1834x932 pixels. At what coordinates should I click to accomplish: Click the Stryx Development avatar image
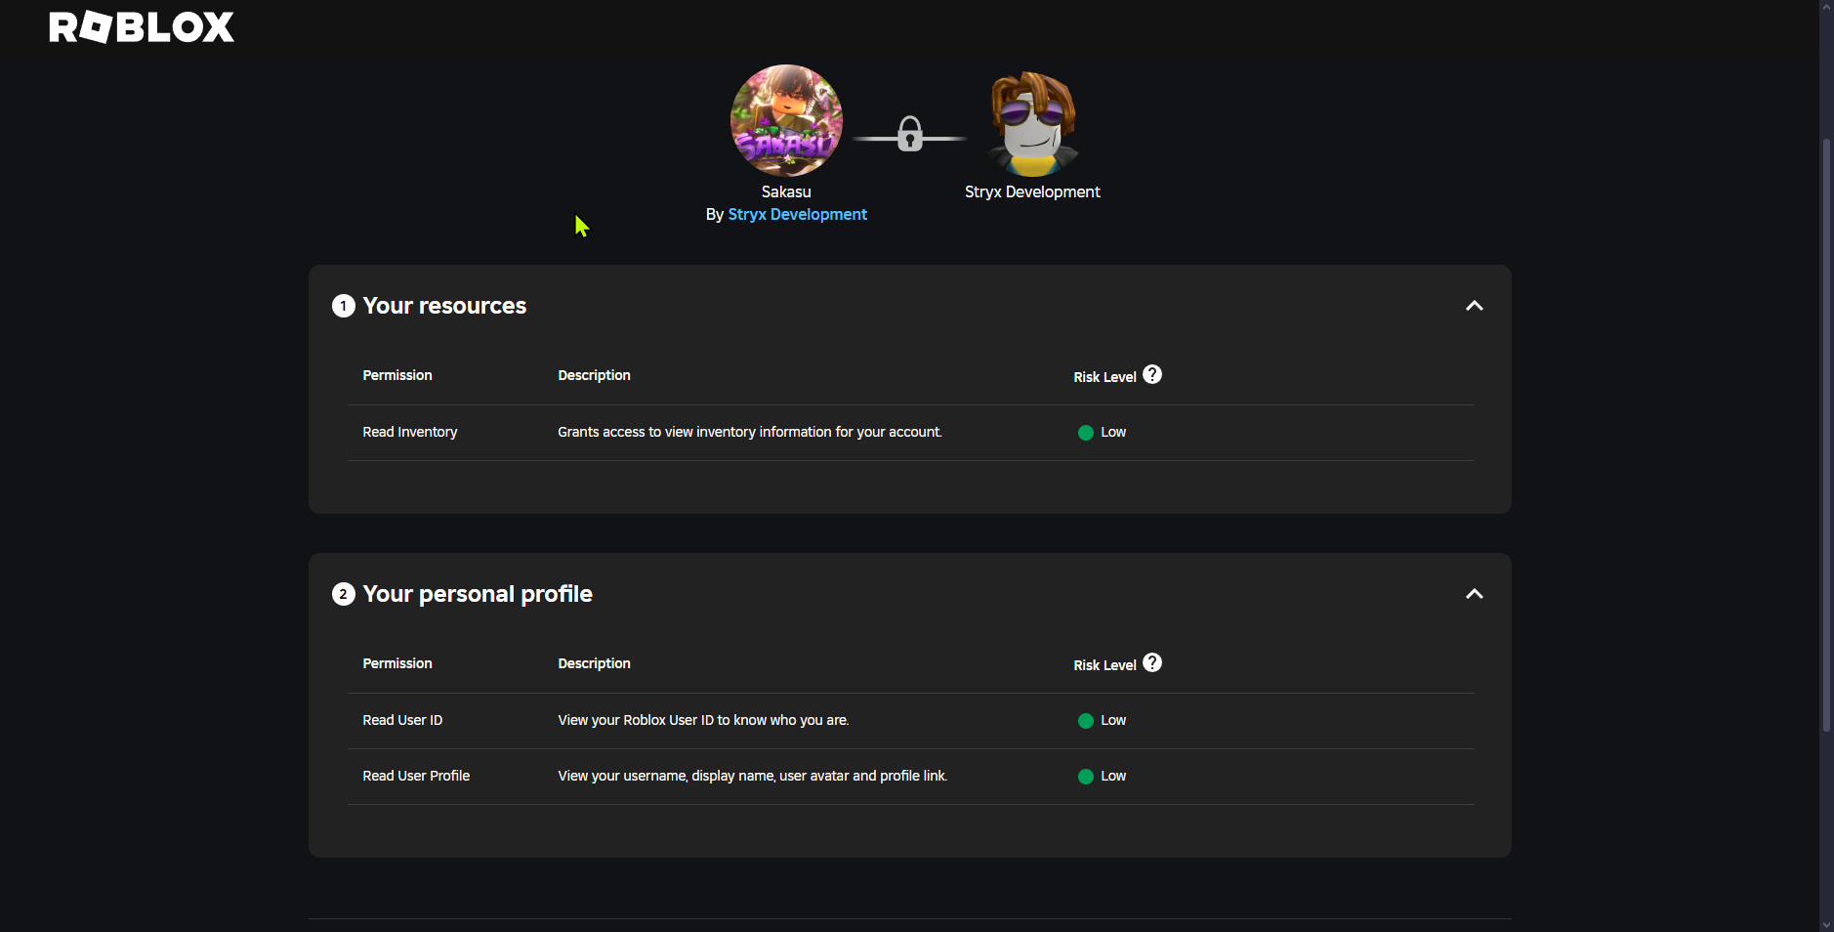coord(1032,123)
